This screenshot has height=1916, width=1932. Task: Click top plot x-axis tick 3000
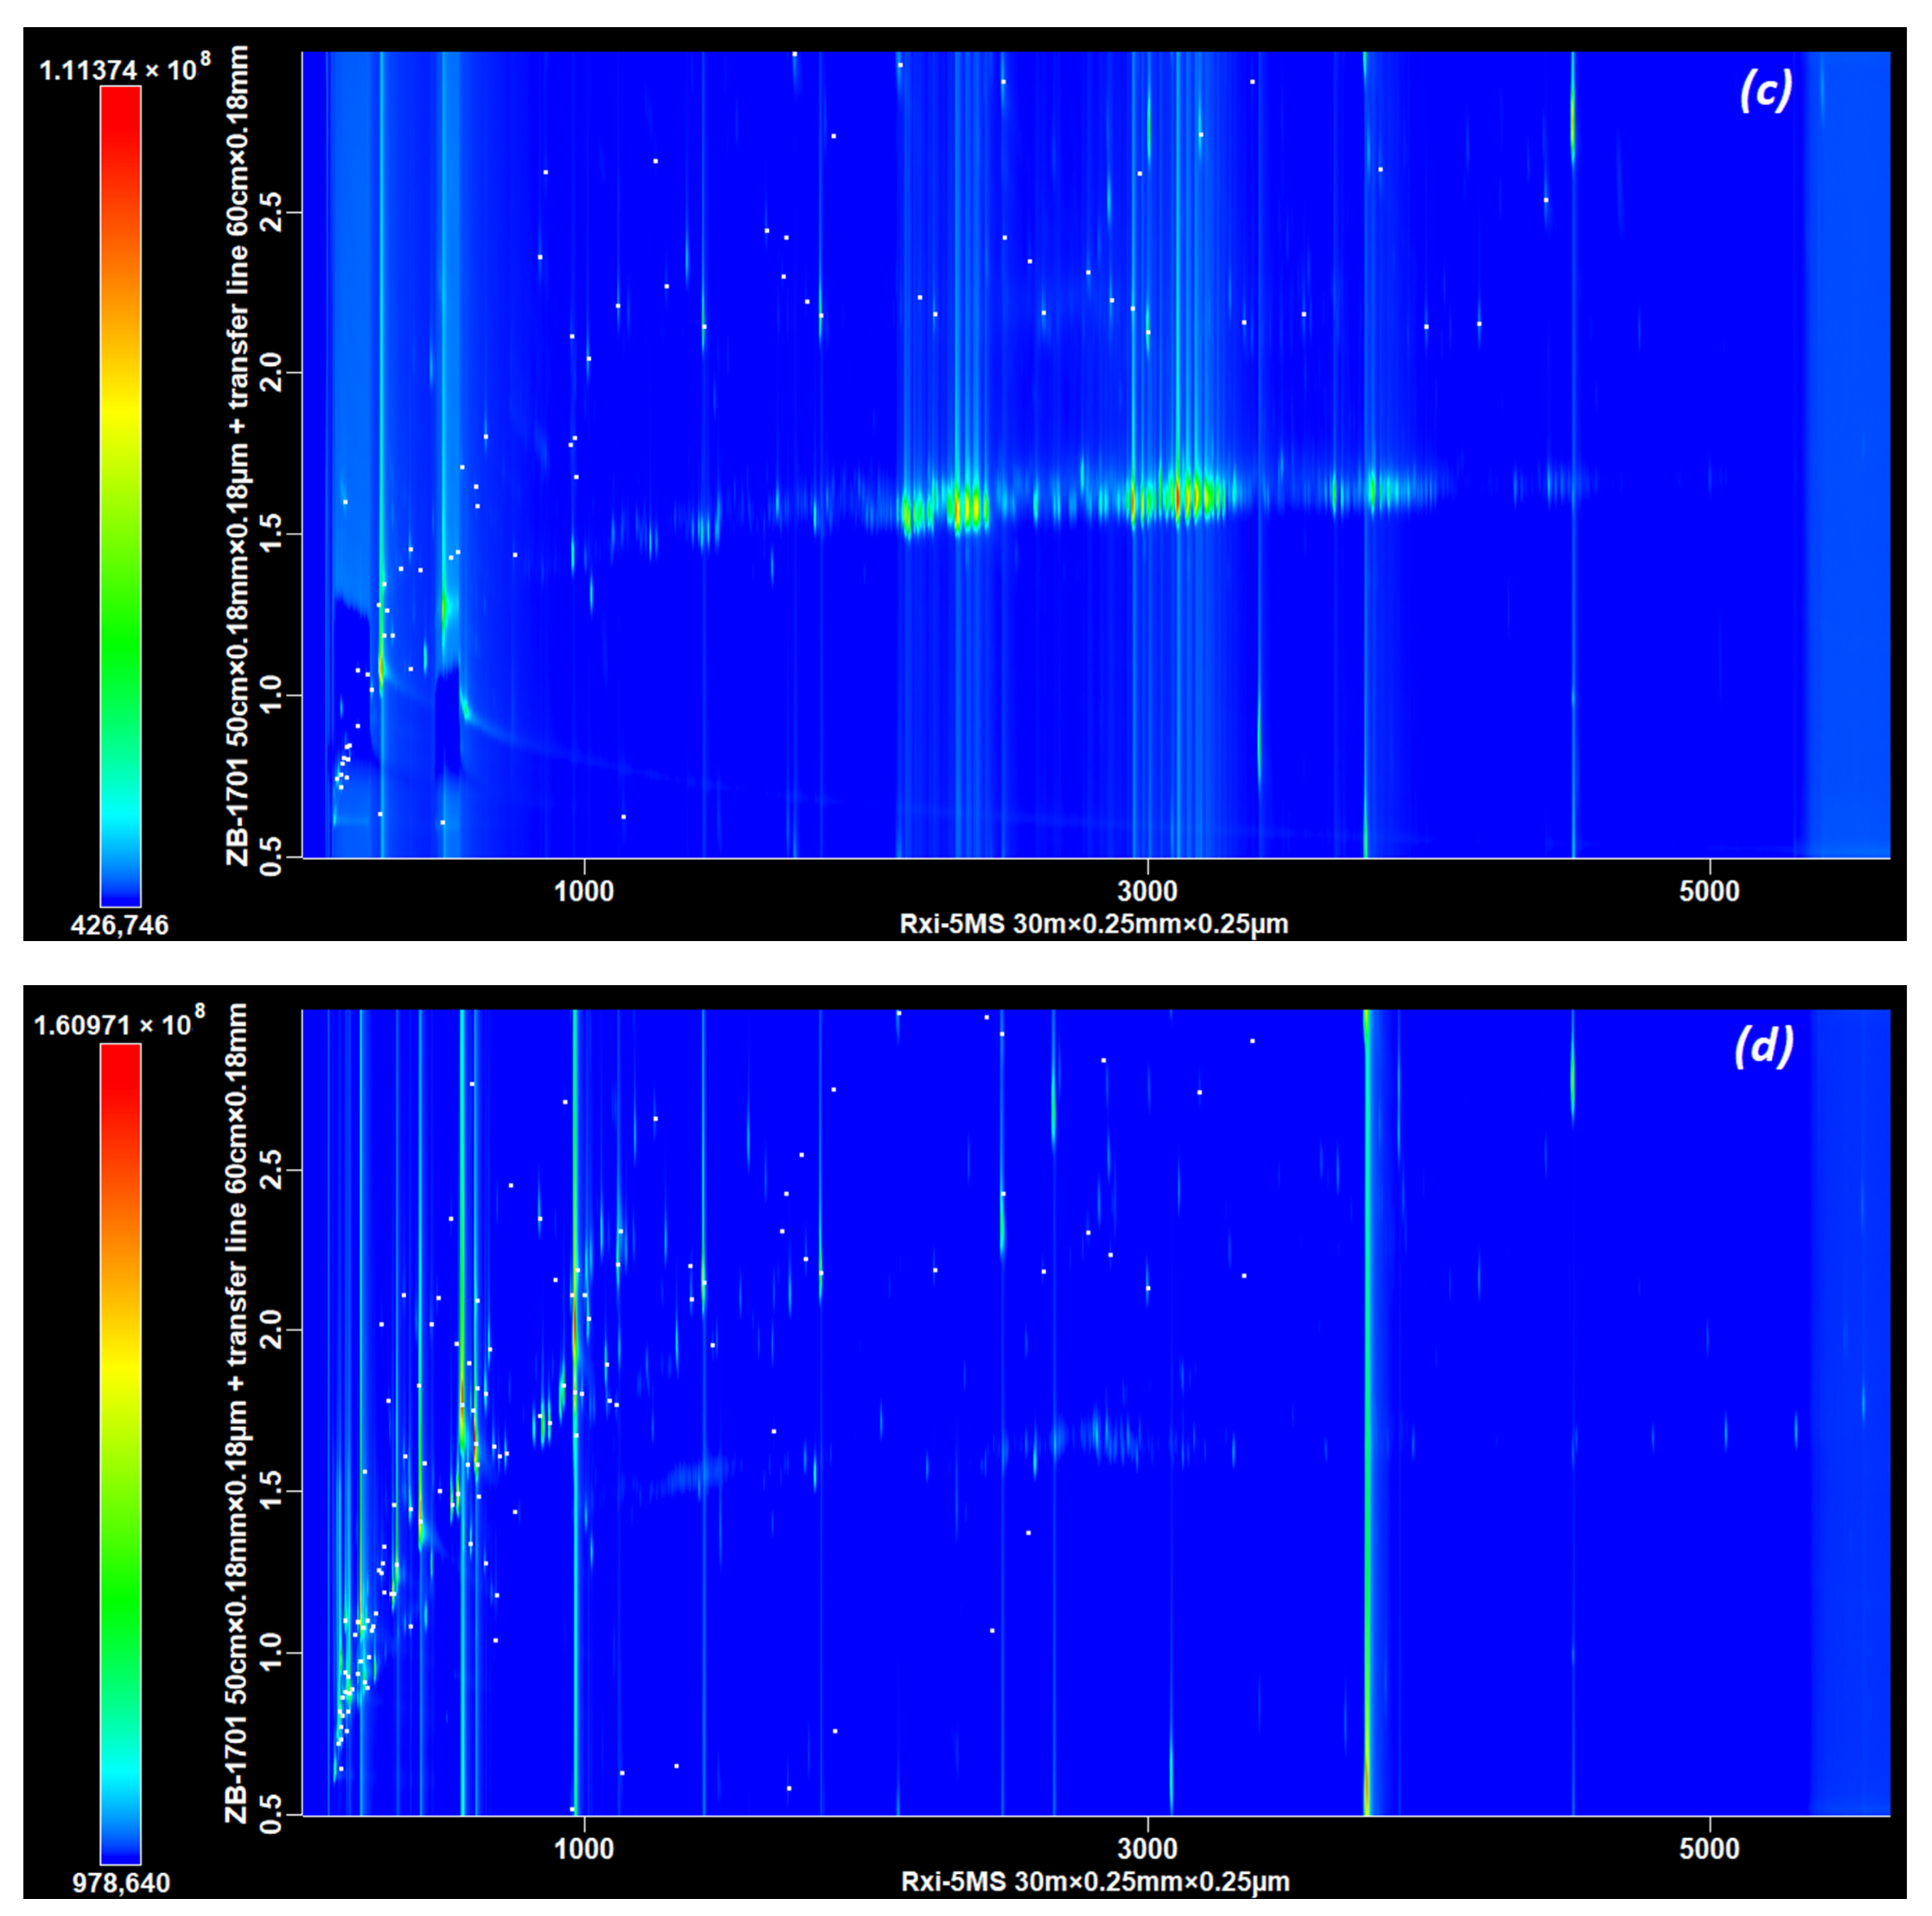click(x=1147, y=890)
